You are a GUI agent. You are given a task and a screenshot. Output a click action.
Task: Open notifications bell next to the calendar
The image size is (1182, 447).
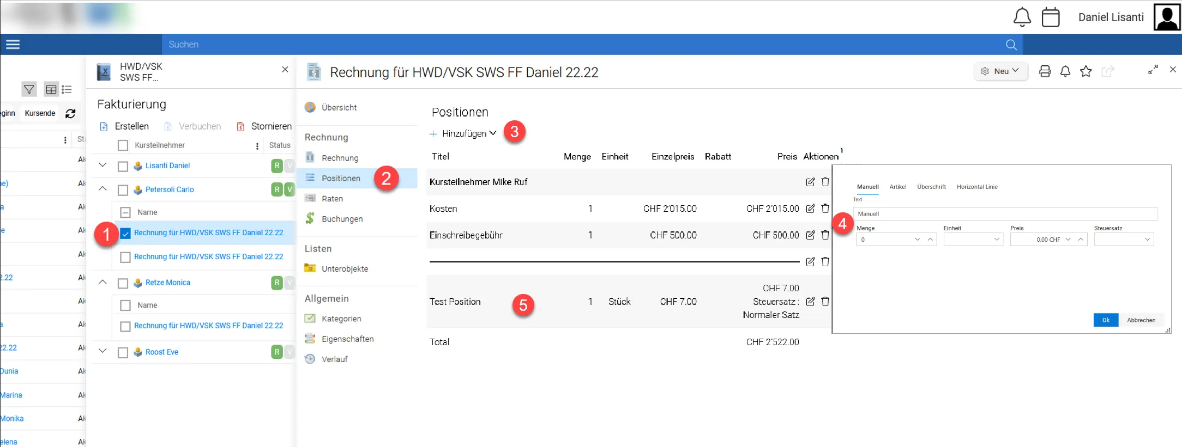[x=1022, y=17]
